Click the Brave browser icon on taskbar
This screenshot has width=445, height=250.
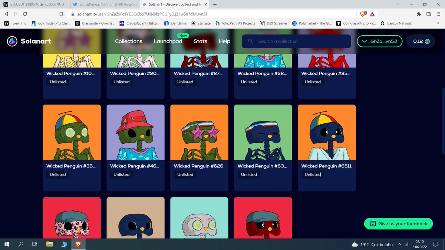coord(79,244)
